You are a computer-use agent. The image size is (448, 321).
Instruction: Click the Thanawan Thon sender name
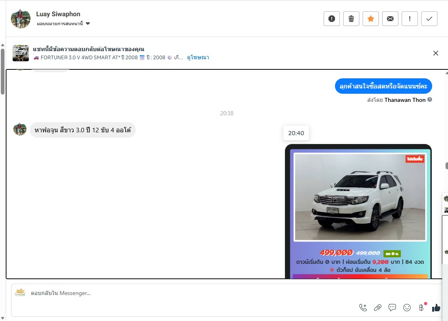(x=405, y=100)
